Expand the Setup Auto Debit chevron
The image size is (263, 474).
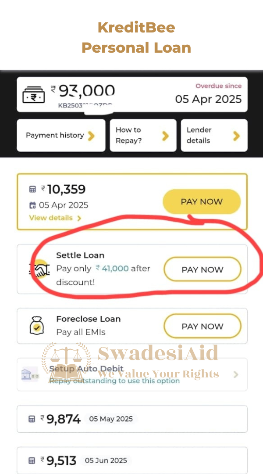click(236, 374)
